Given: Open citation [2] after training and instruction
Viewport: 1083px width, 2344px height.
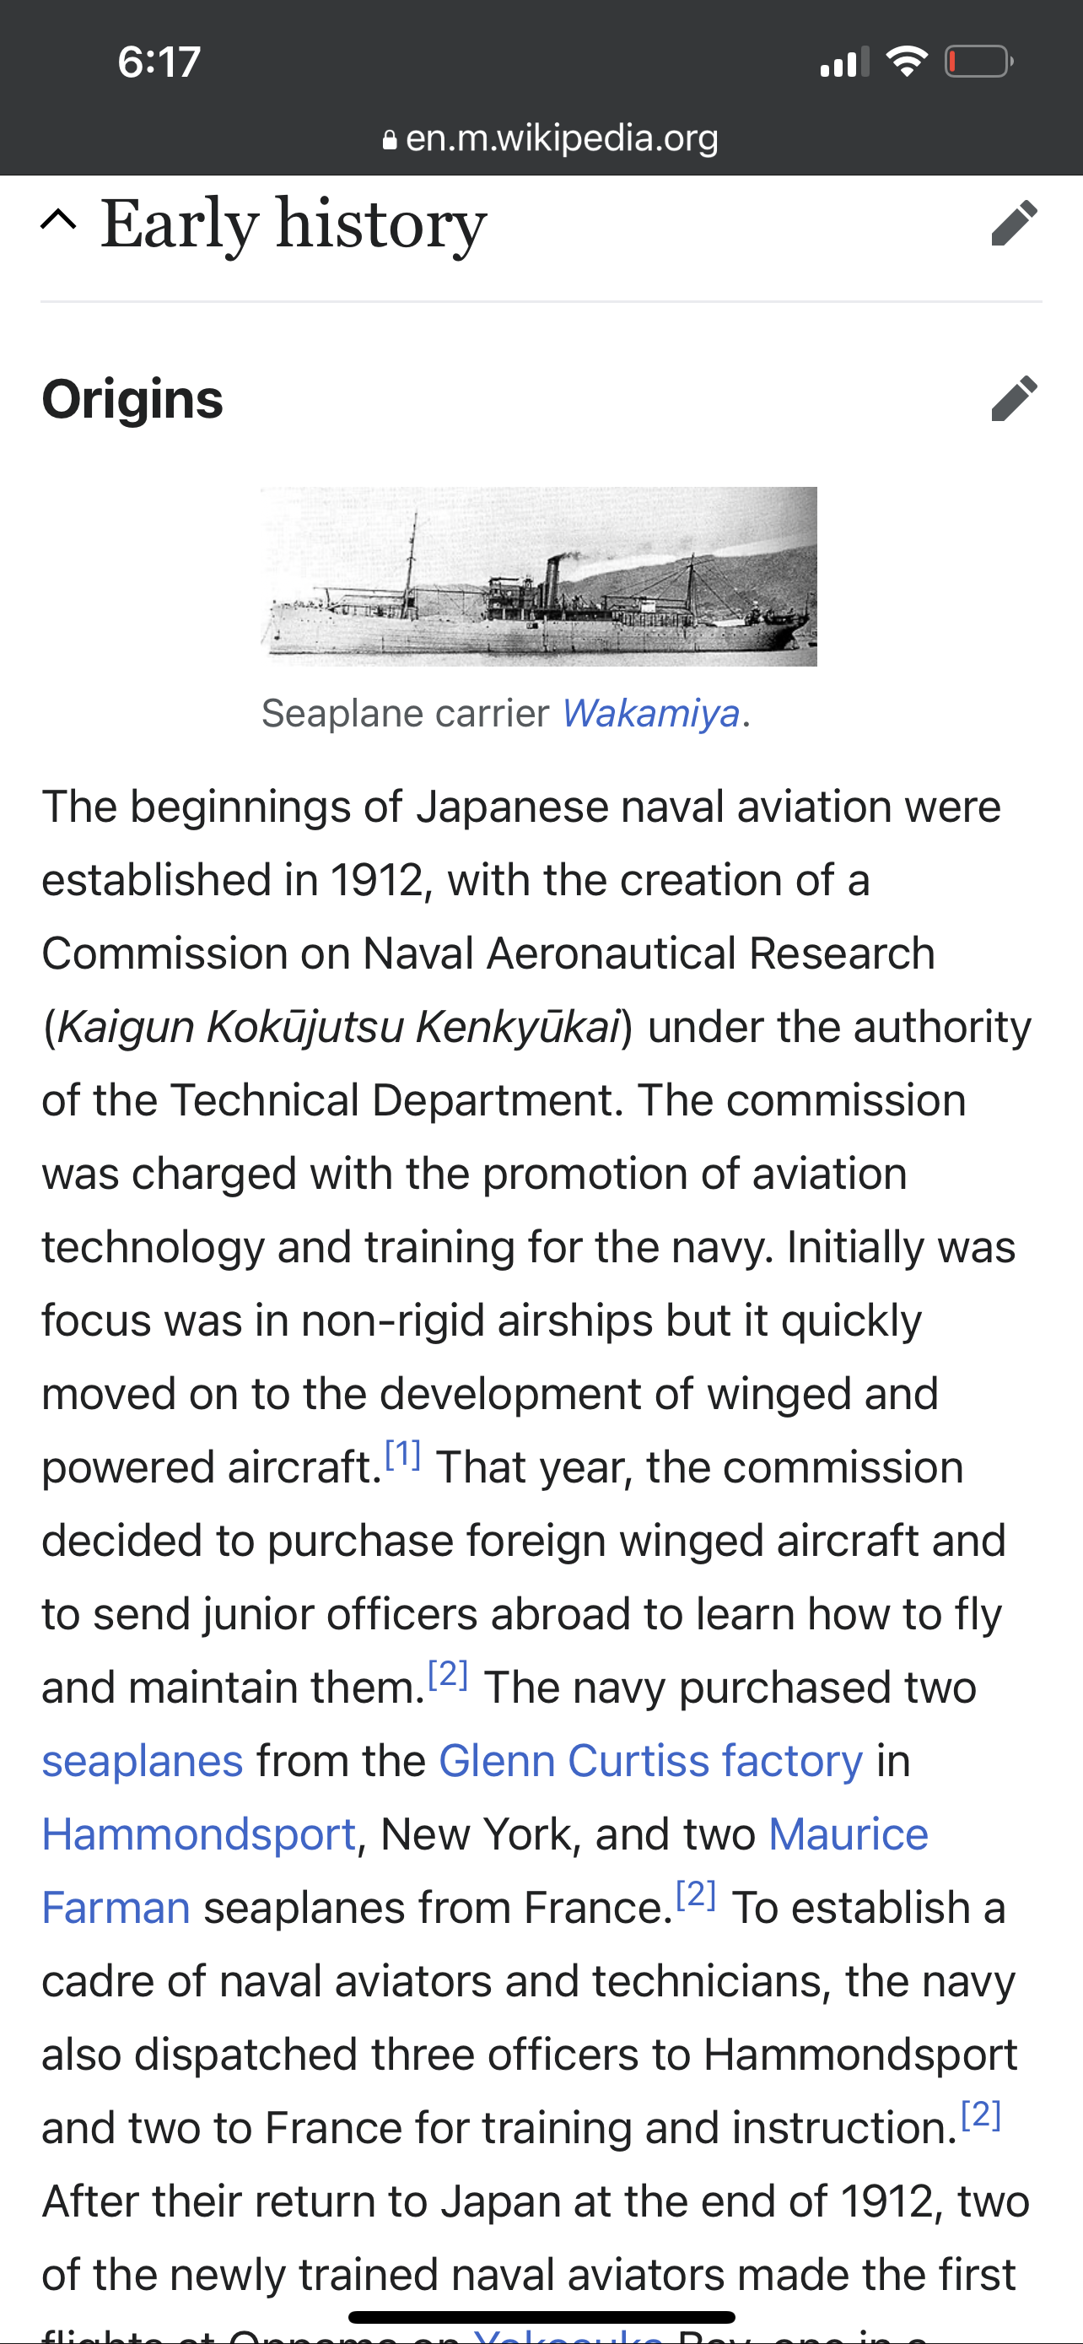Looking at the screenshot, I should [981, 2115].
